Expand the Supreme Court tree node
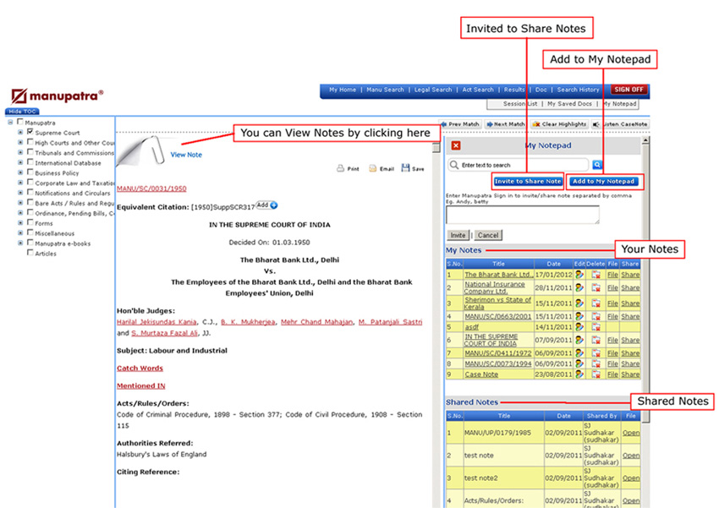 pyautogui.click(x=20, y=133)
